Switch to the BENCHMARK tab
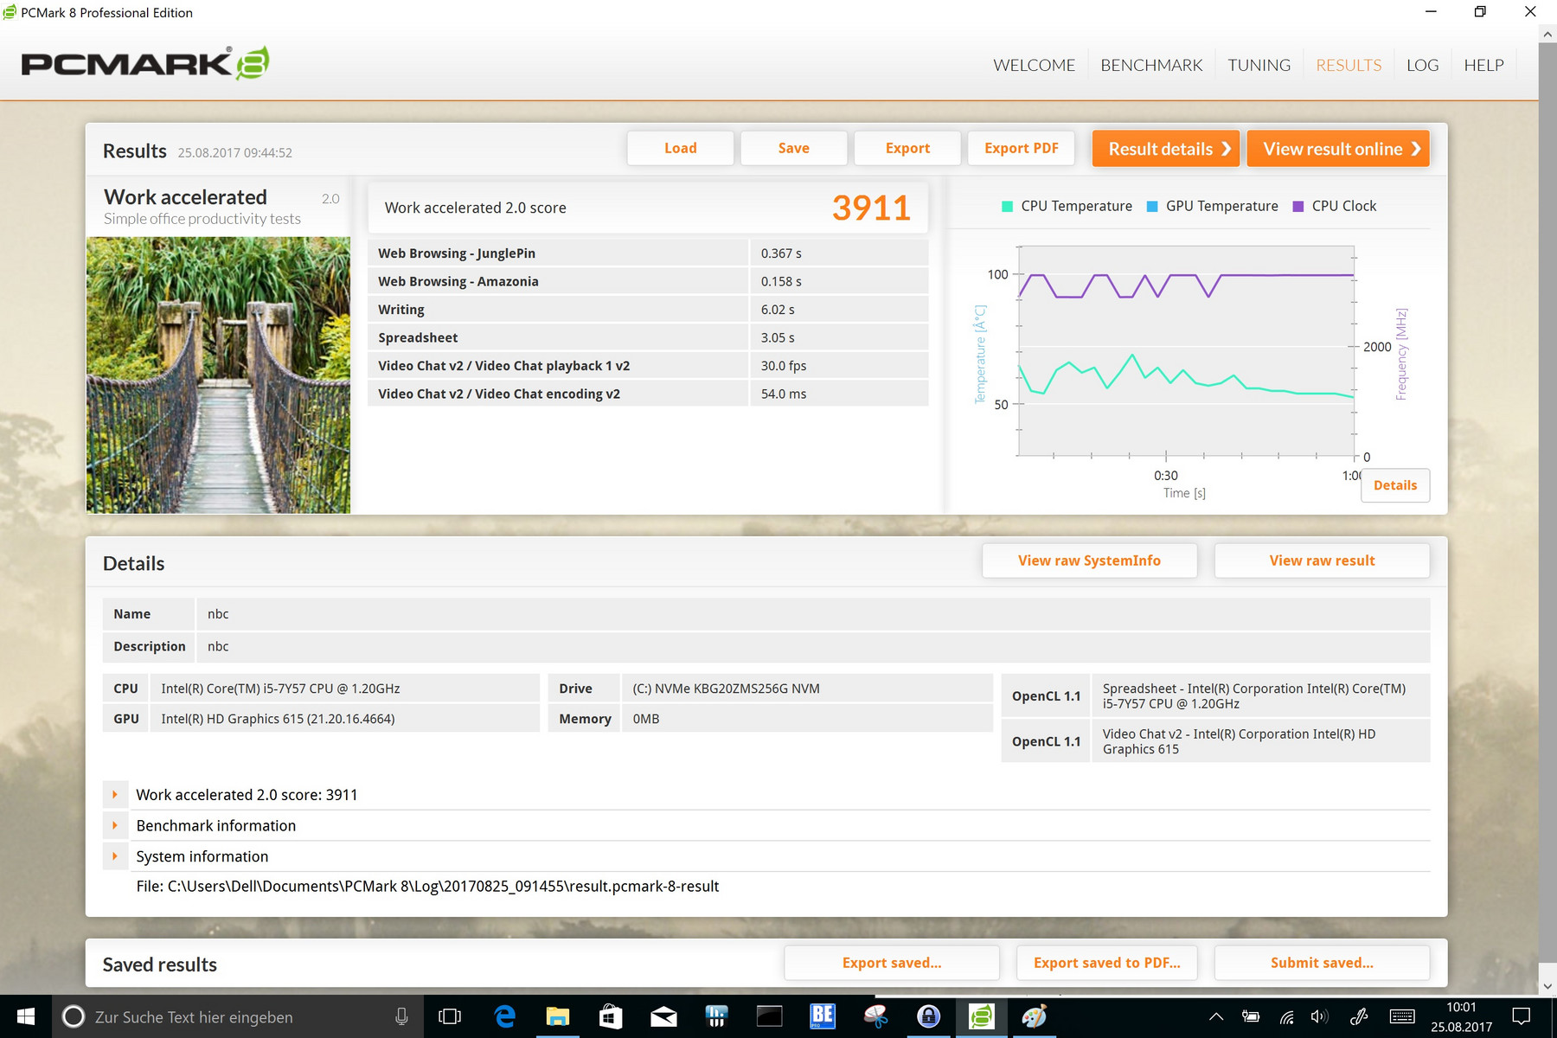1557x1038 pixels. tap(1151, 65)
